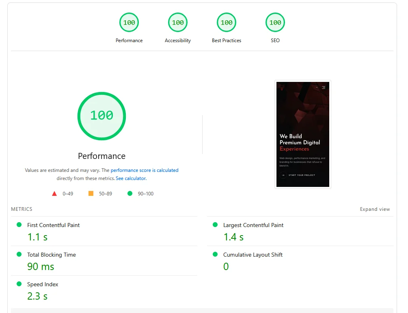Click the '0–49' legend text

click(x=68, y=194)
